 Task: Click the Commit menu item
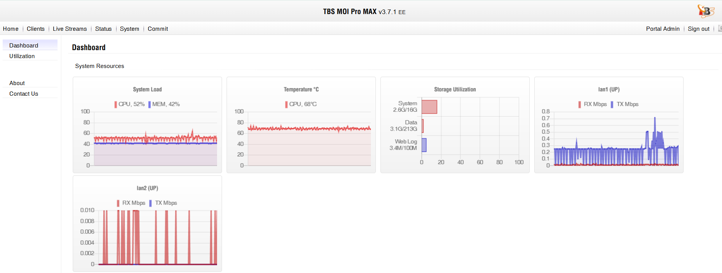point(158,29)
